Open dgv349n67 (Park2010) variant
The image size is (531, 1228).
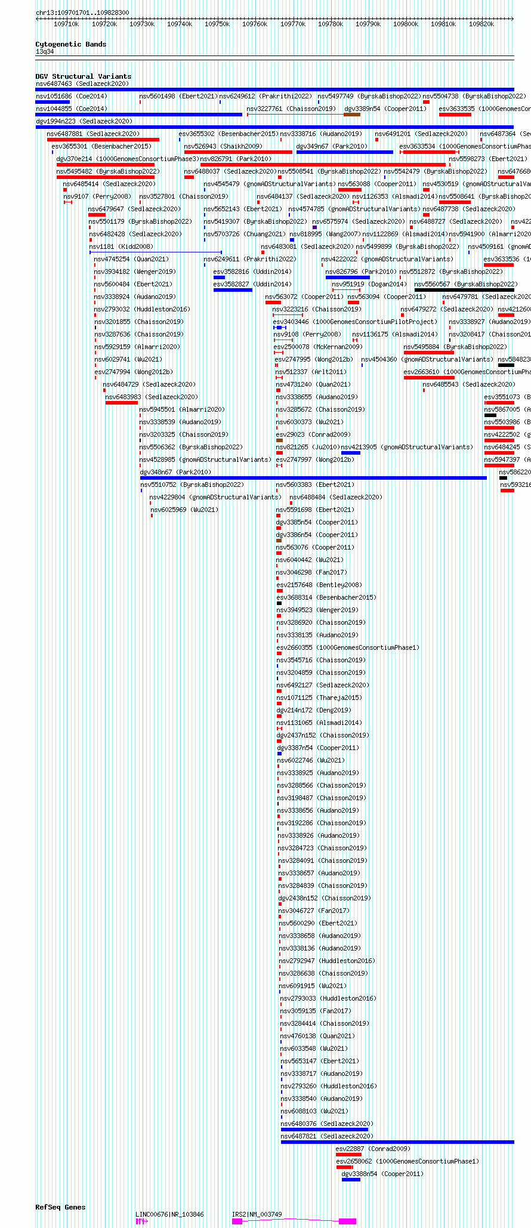click(x=332, y=146)
